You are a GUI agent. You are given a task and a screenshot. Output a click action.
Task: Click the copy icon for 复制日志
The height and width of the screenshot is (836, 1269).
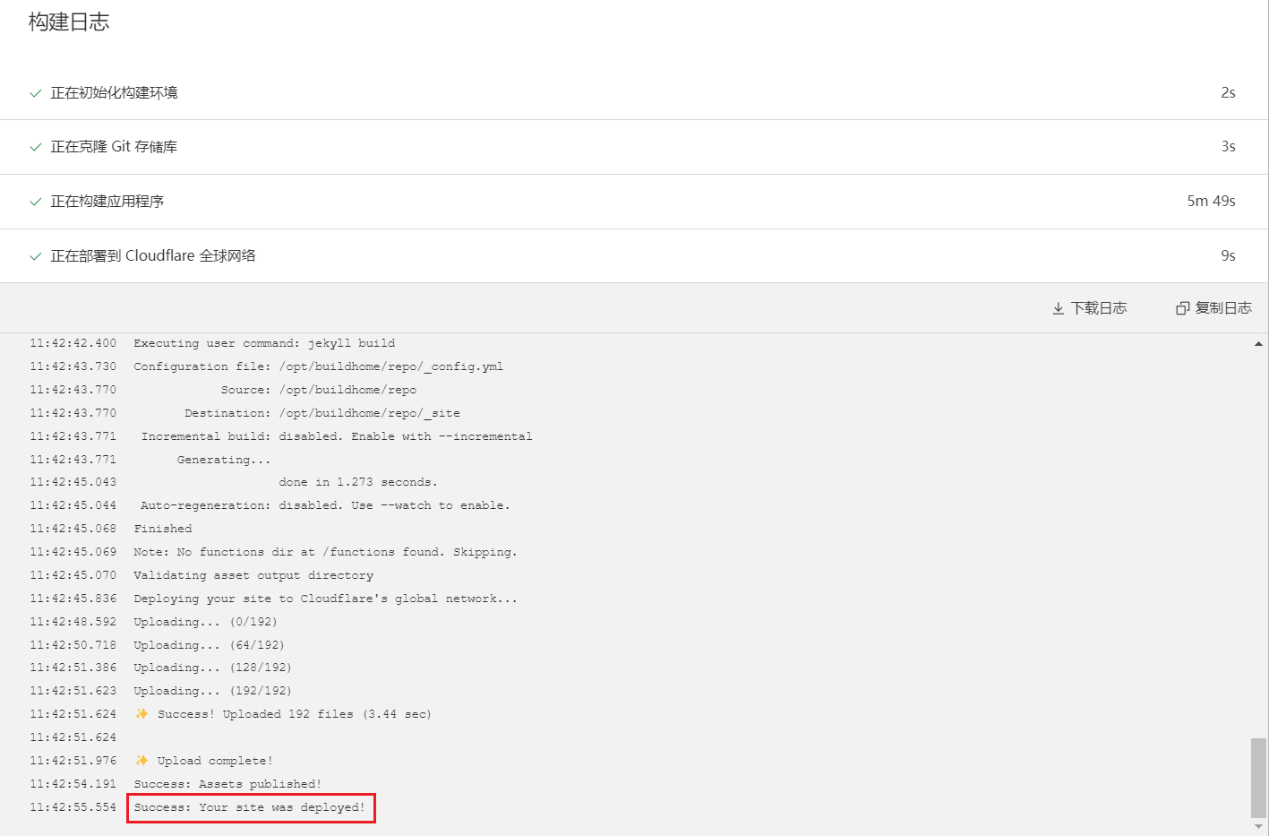pos(1182,308)
